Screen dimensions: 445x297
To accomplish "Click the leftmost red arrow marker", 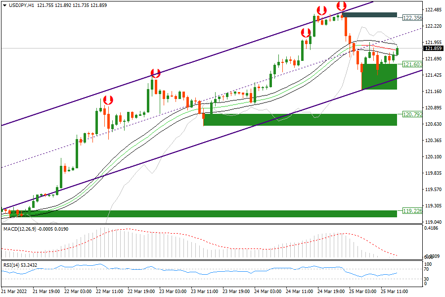I will pyautogui.click(x=108, y=100).
